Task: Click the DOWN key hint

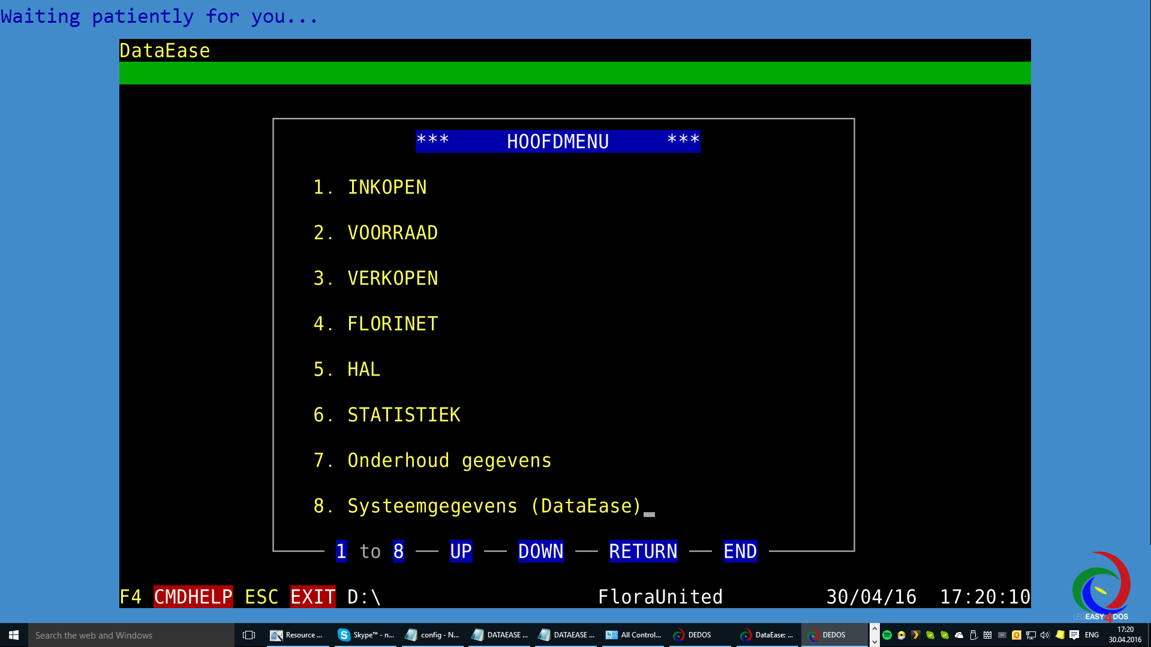Action: coord(540,551)
